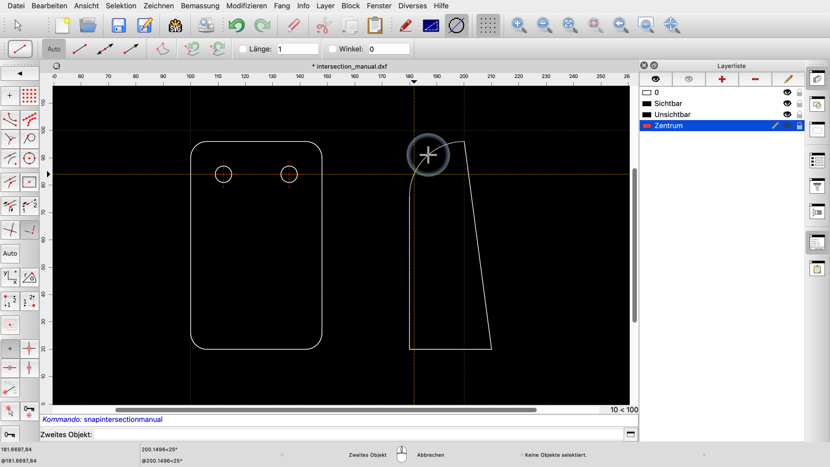
Task: Edit layer with the pencil button
Action: tap(788, 79)
